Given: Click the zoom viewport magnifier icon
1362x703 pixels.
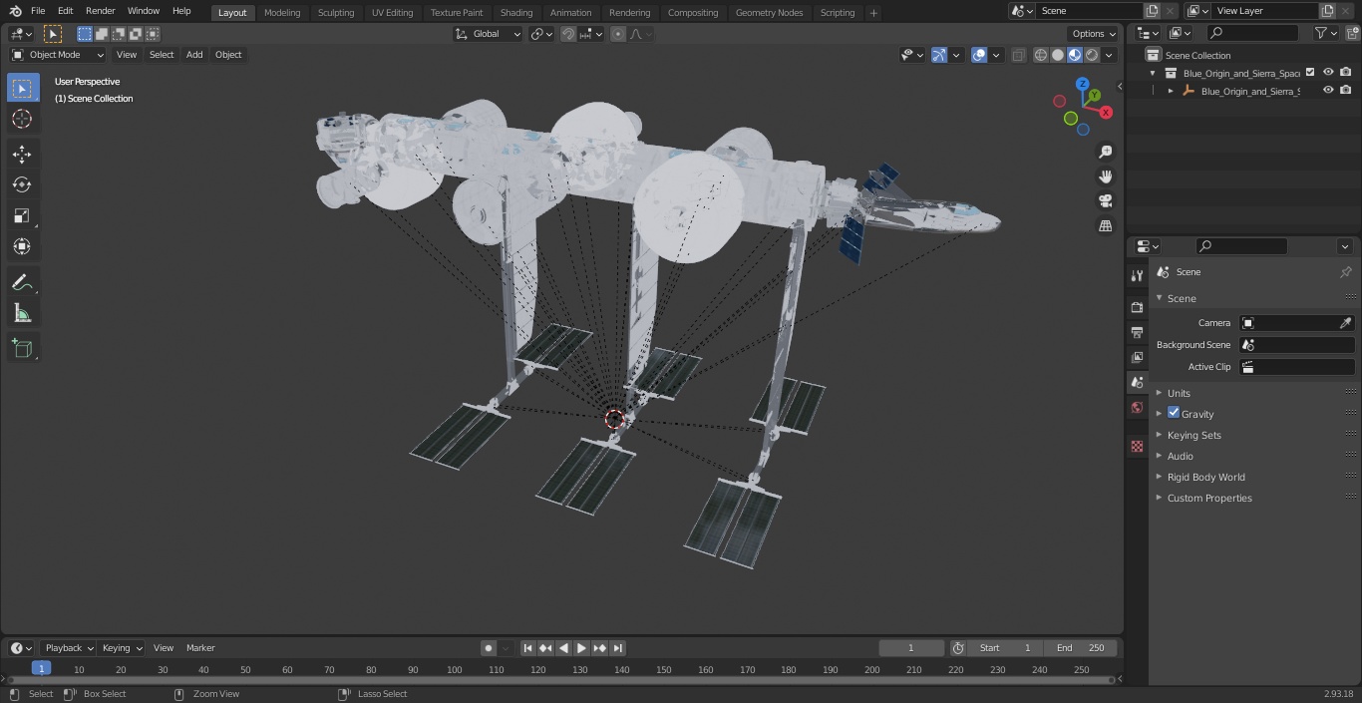Looking at the screenshot, I should (1106, 152).
